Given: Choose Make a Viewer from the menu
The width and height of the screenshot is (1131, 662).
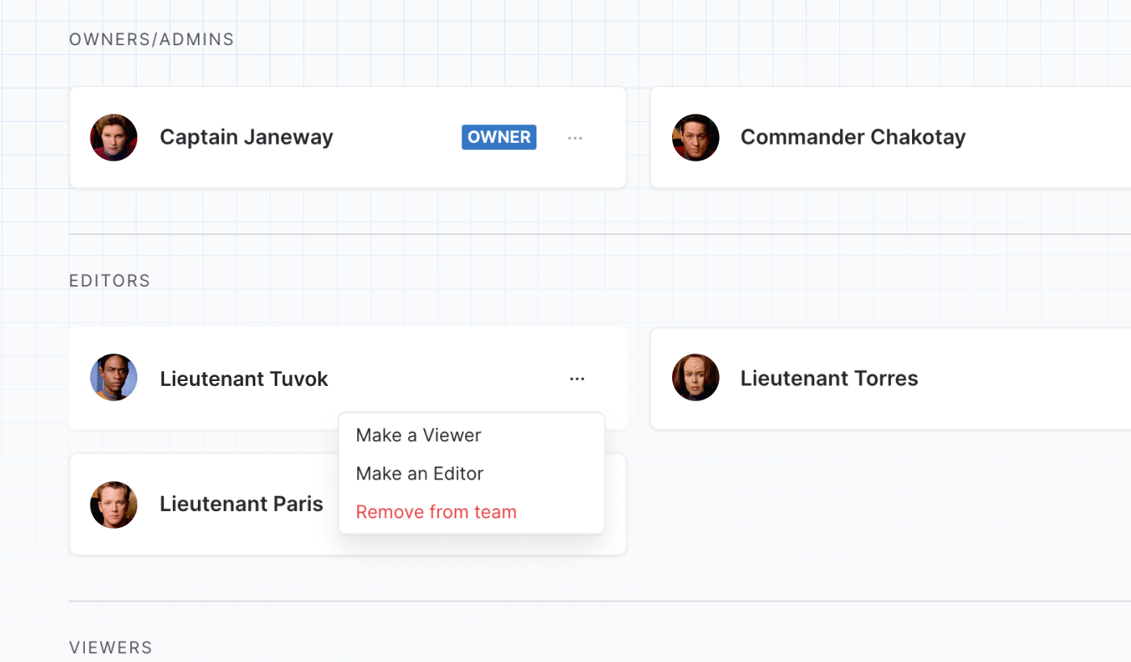Looking at the screenshot, I should (x=418, y=435).
